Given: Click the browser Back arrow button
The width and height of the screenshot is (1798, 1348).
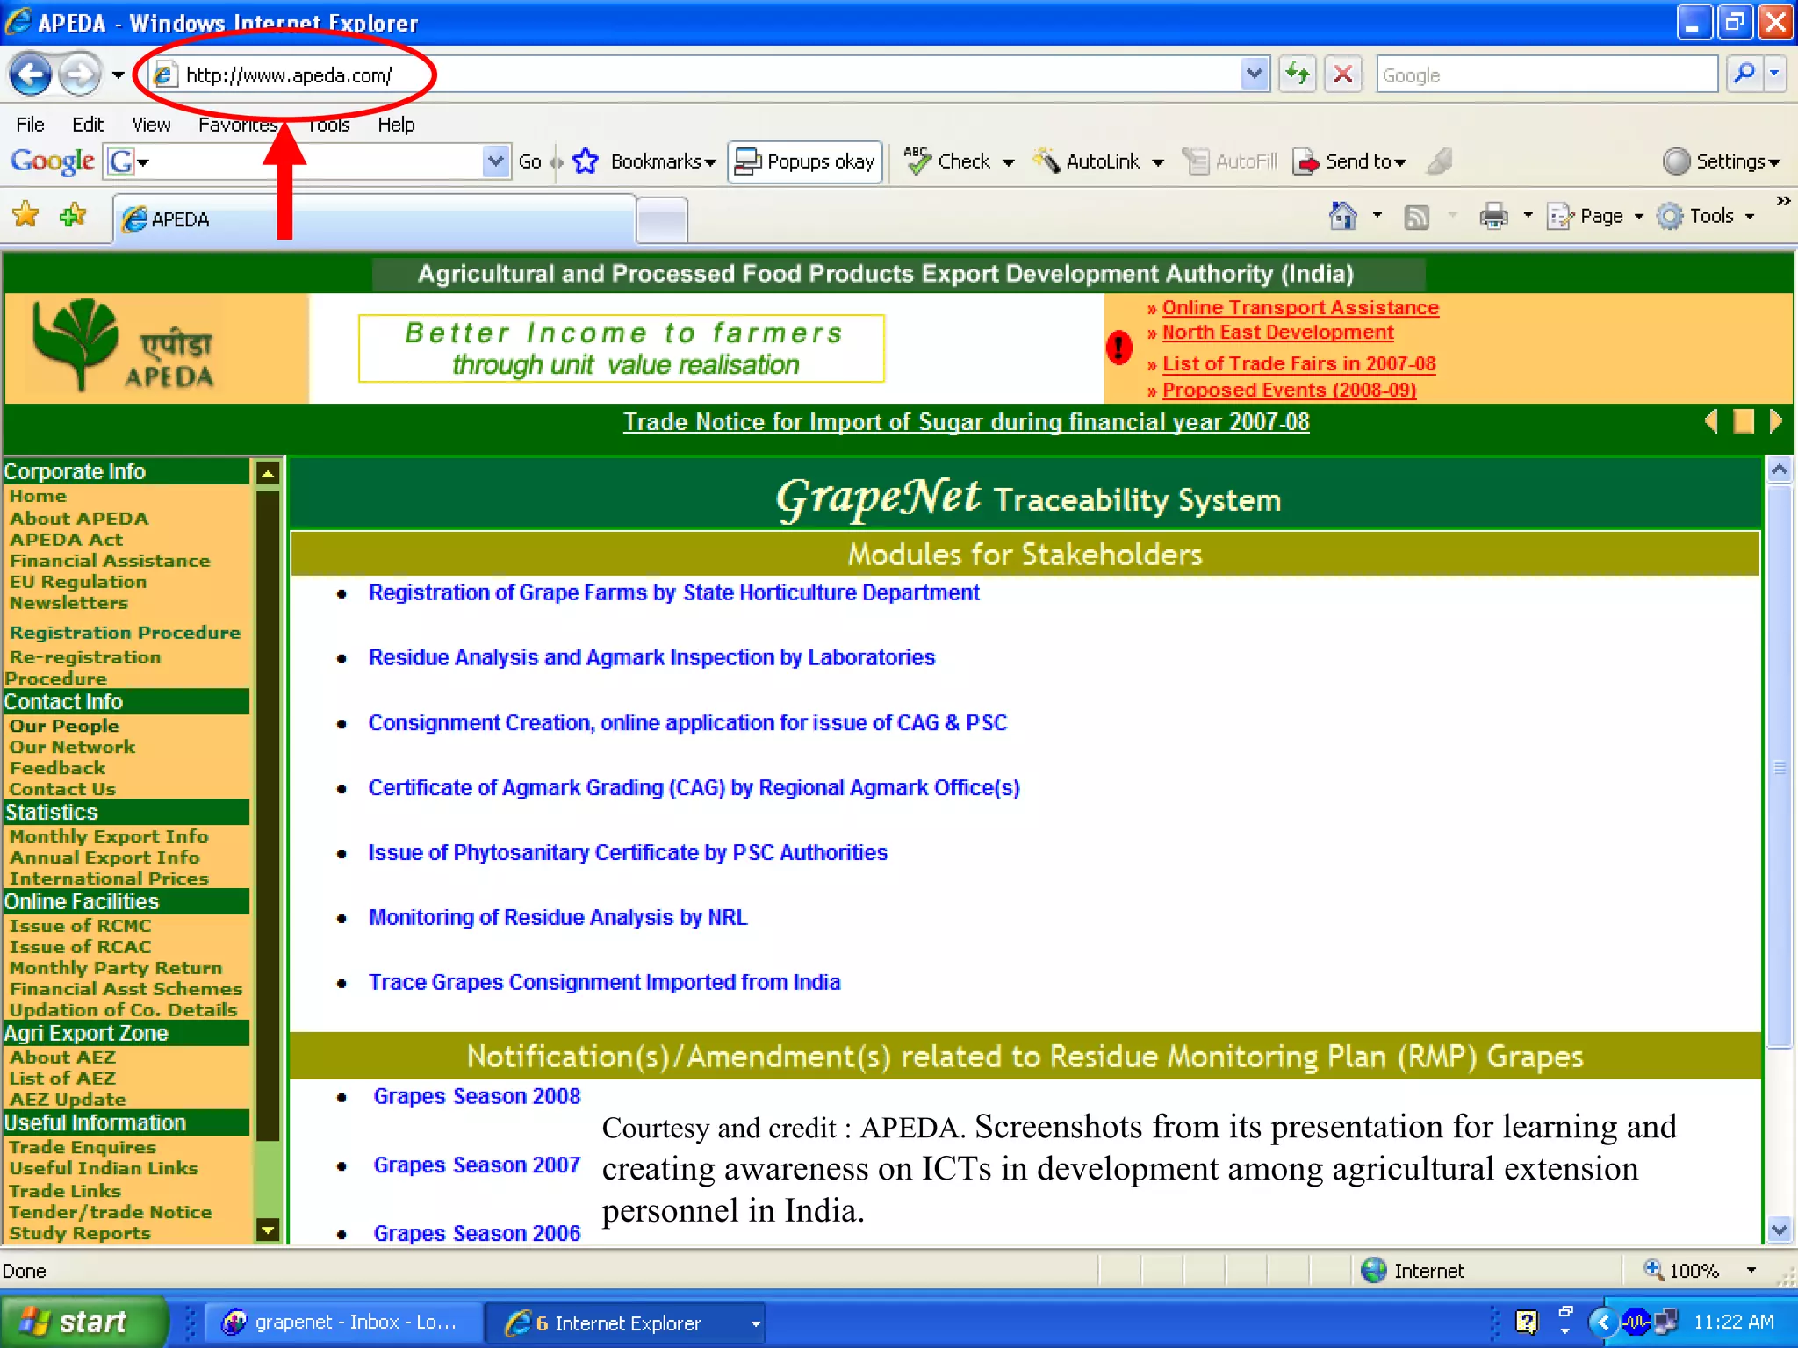Looking at the screenshot, I should pos(31,75).
